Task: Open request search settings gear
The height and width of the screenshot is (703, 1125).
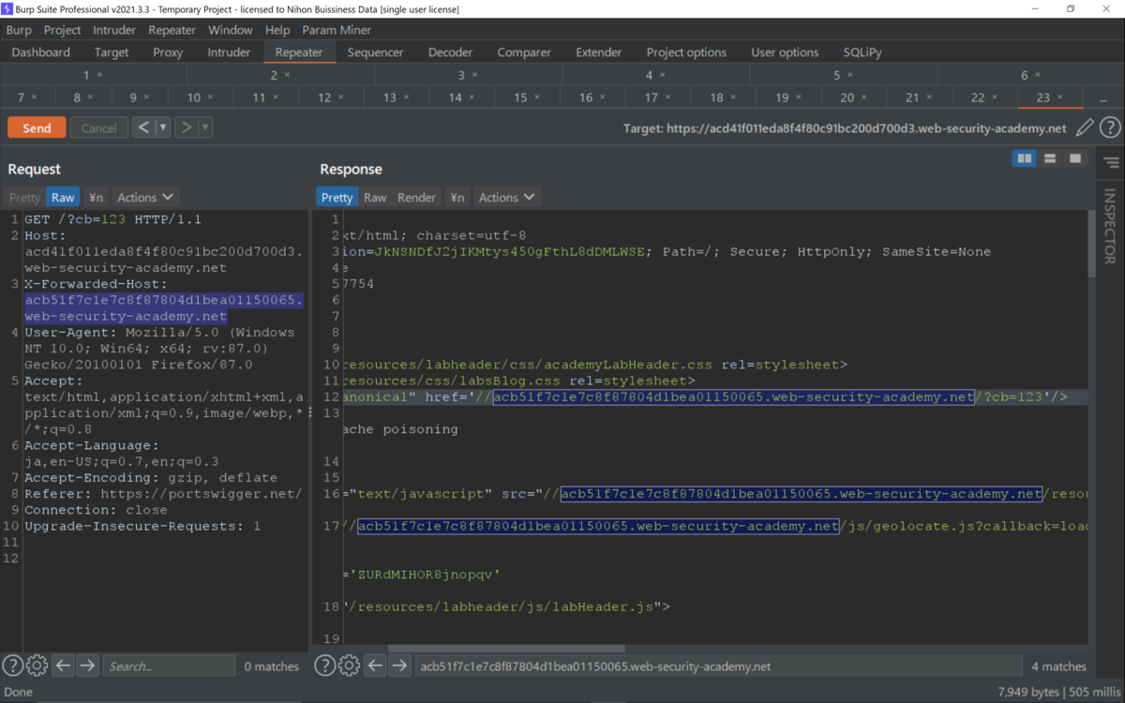Action: 37,666
